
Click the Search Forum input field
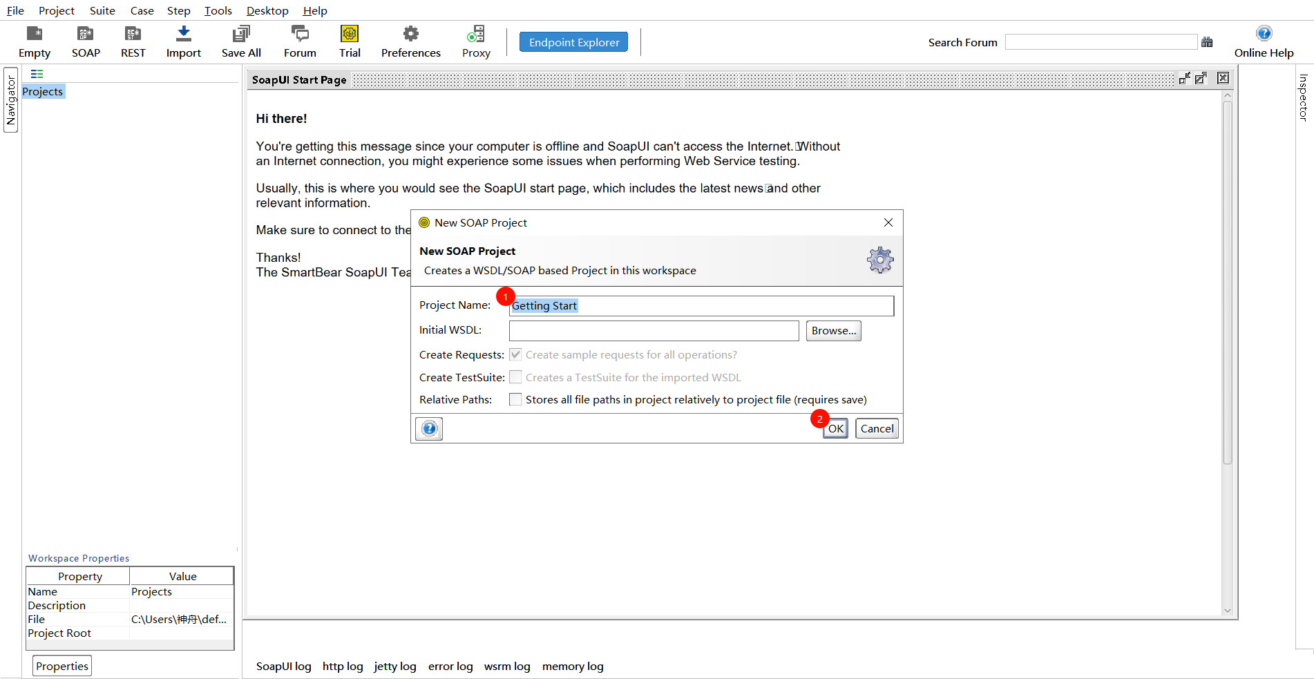pyautogui.click(x=1101, y=42)
